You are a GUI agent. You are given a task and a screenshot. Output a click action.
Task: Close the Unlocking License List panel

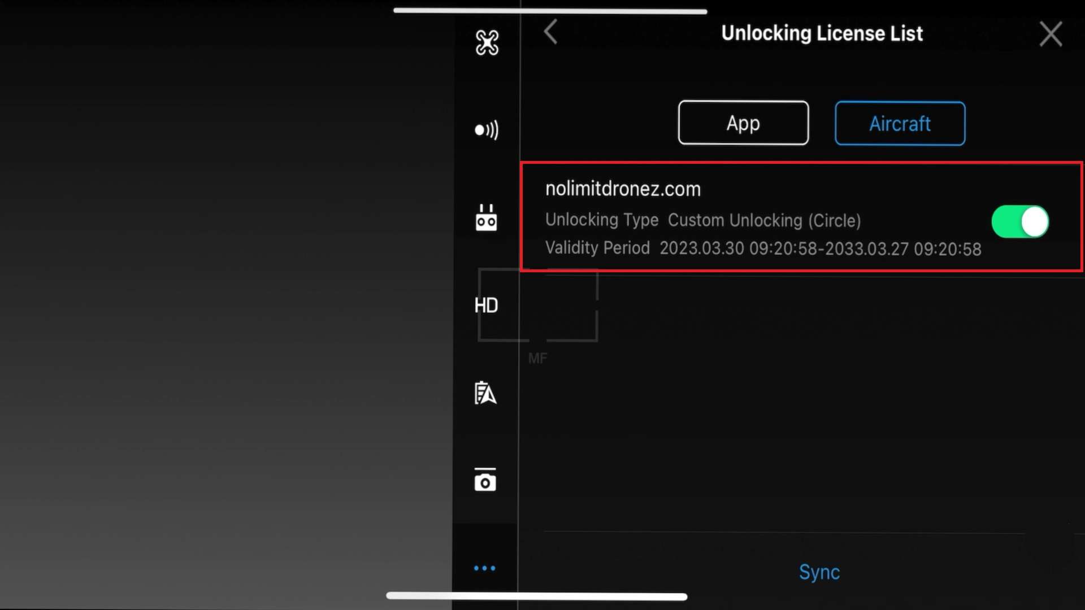click(1051, 34)
